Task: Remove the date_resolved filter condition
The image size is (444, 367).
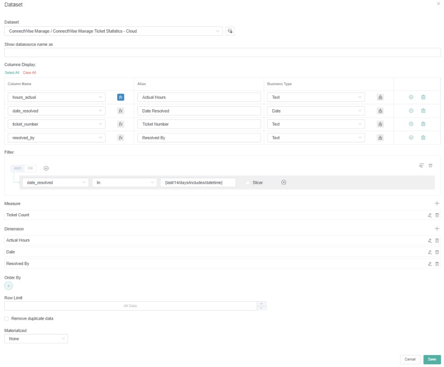Action: pos(284,182)
